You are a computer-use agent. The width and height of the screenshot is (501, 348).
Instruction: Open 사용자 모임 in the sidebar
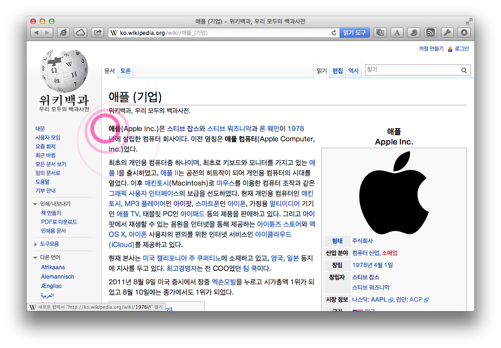tap(48, 138)
